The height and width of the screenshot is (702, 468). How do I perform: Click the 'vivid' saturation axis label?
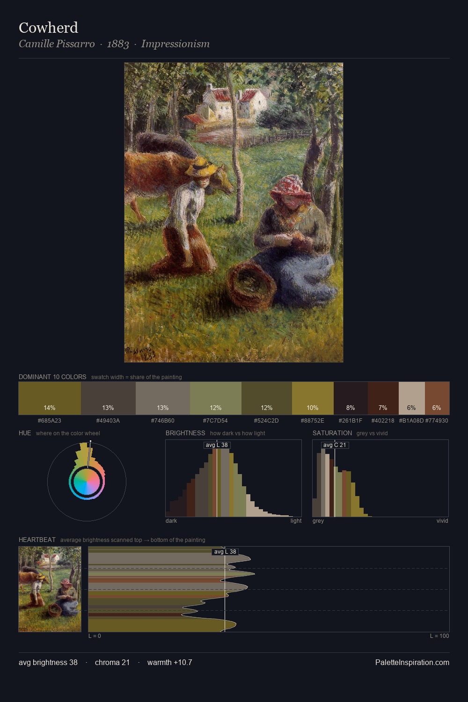442,521
